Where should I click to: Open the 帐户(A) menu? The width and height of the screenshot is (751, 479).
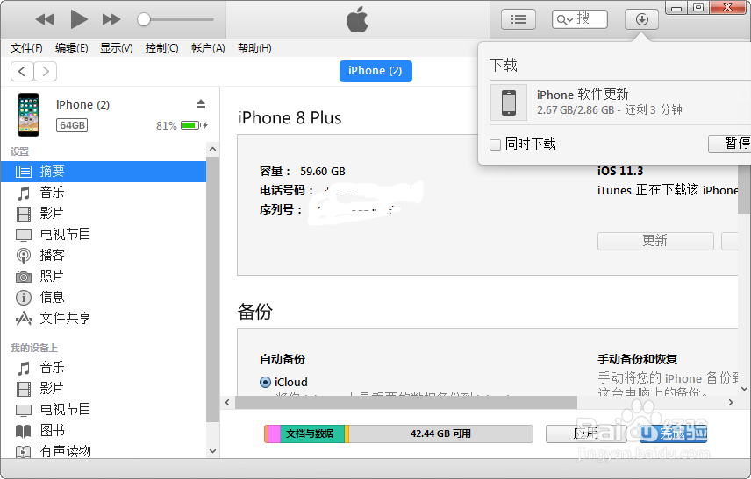[x=208, y=48]
